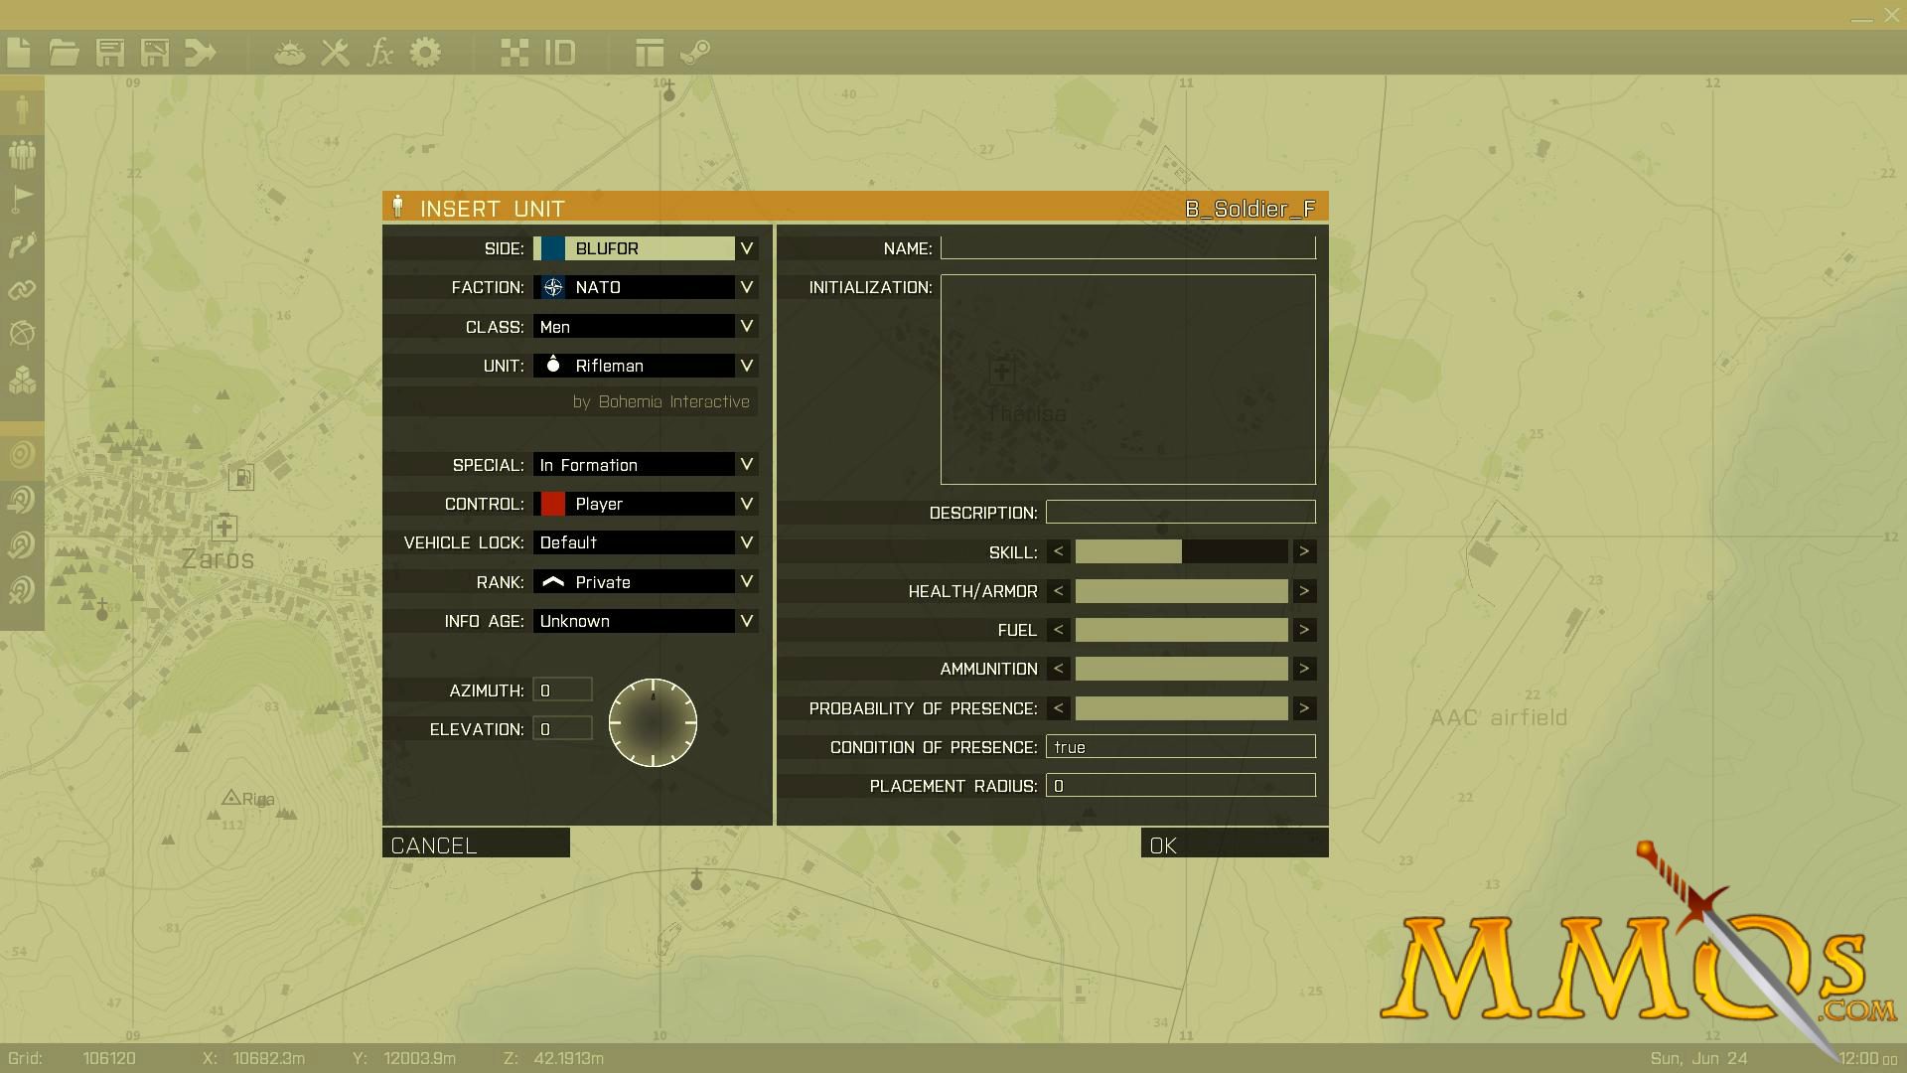The image size is (1907, 1073).
Task: Expand the SPECIAL dropdown from In Formation
Action: pyautogui.click(x=747, y=464)
